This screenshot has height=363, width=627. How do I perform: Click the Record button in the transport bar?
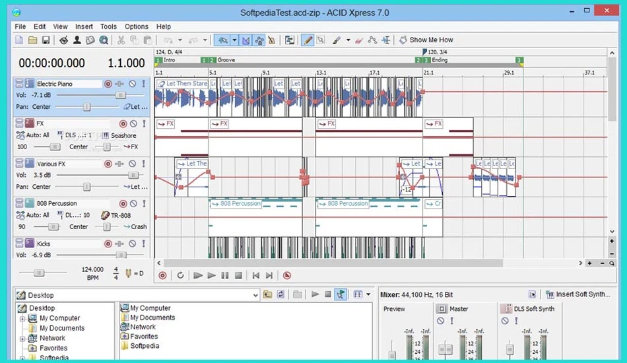click(162, 275)
